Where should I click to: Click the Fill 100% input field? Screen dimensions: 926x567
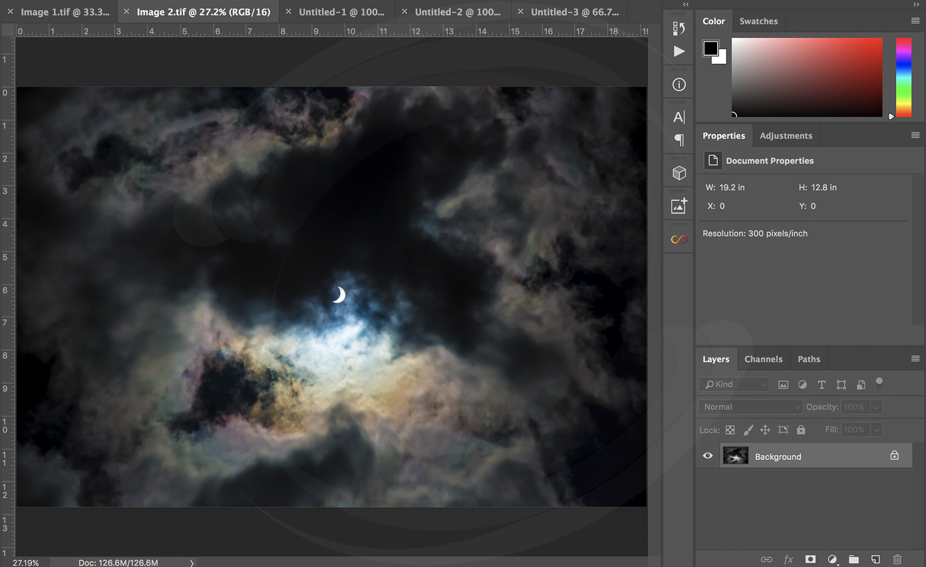click(x=854, y=430)
